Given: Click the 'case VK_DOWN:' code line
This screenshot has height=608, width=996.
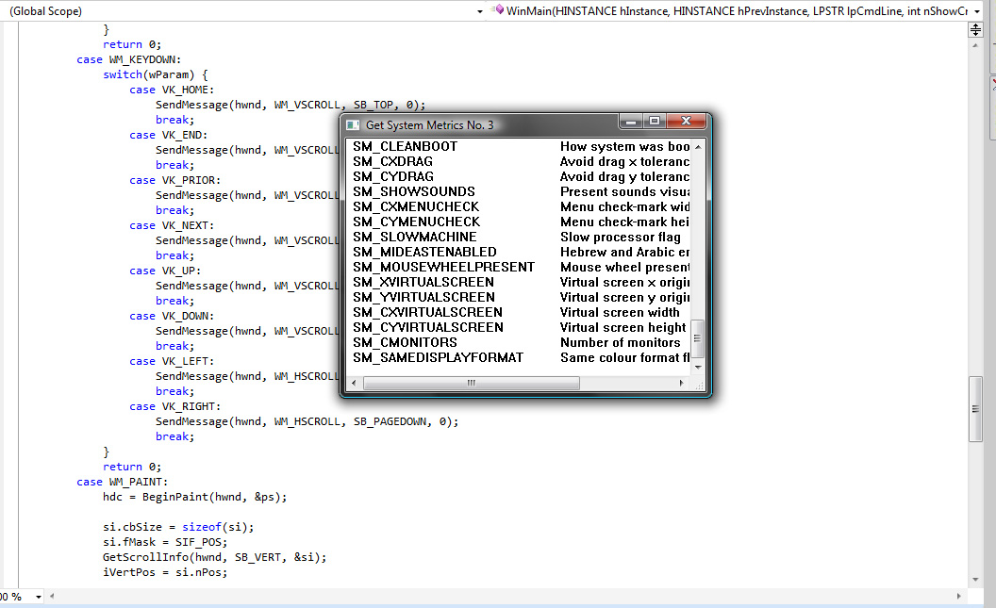Looking at the screenshot, I should (172, 316).
